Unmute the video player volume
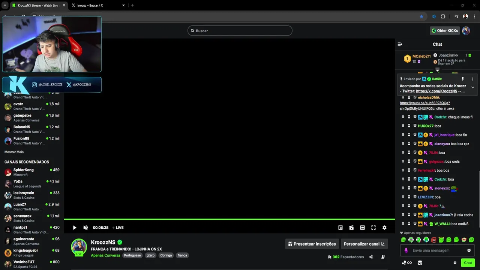The width and height of the screenshot is (480, 270). (x=85, y=228)
